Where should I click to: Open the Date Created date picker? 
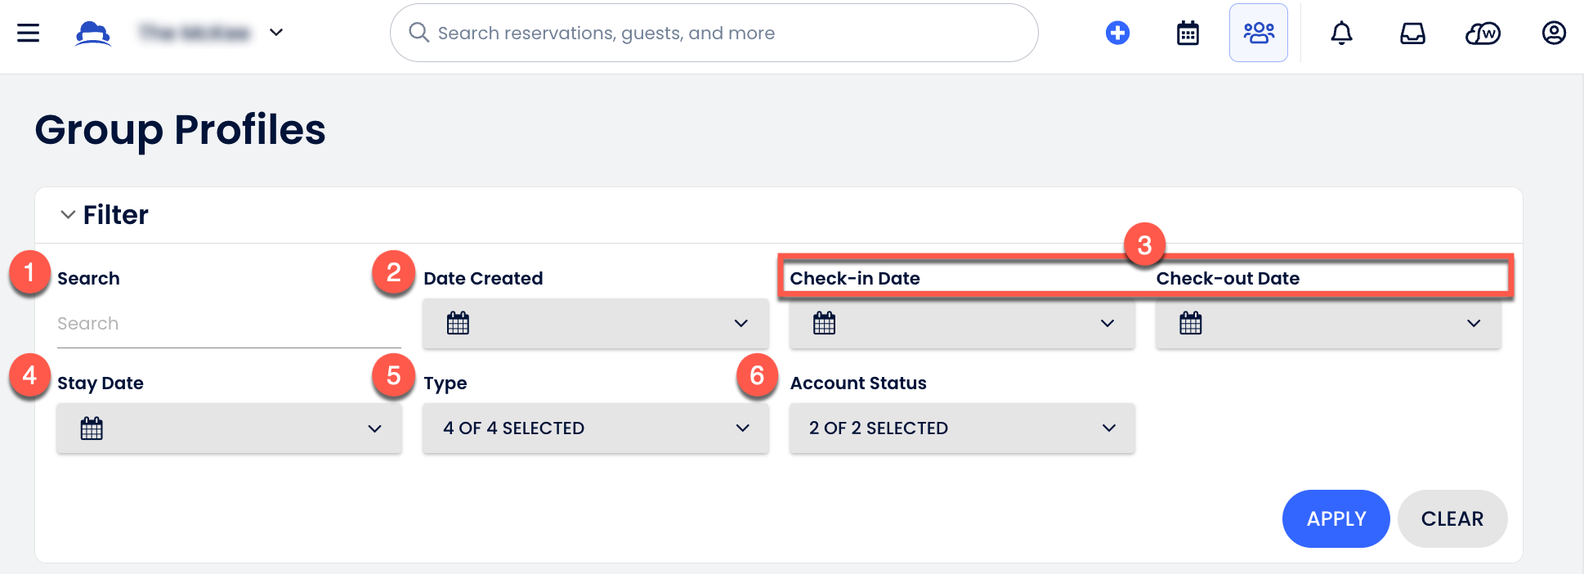(x=596, y=324)
